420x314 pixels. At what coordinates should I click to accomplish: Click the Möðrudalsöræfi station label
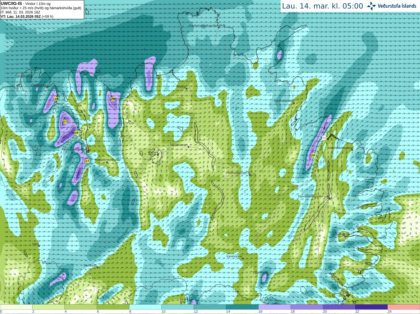(238, 173)
